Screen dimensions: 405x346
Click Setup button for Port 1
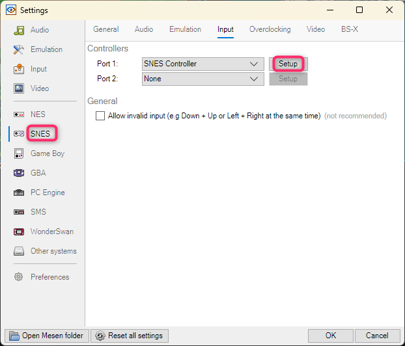[x=288, y=64]
